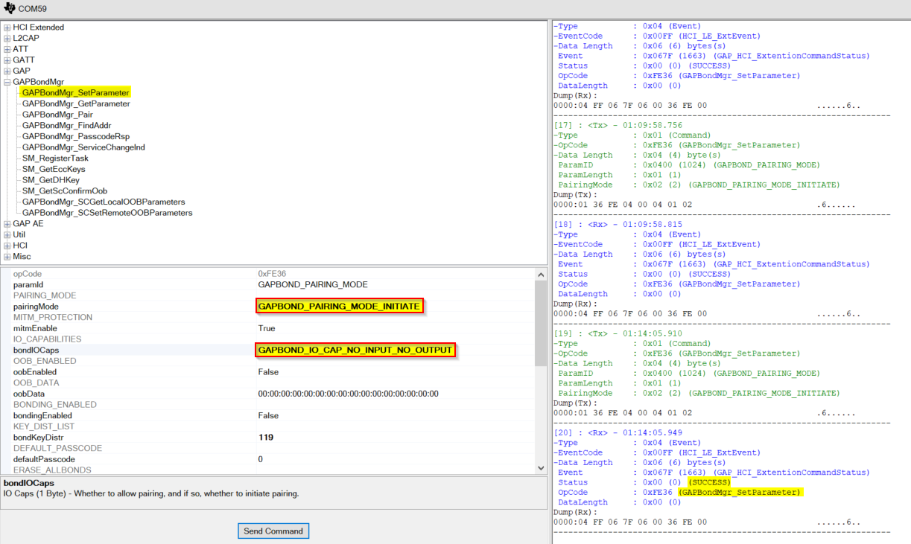The image size is (911, 544).
Task: Open the bondIOCaps value dropdown
Action: (x=355, y=350)
